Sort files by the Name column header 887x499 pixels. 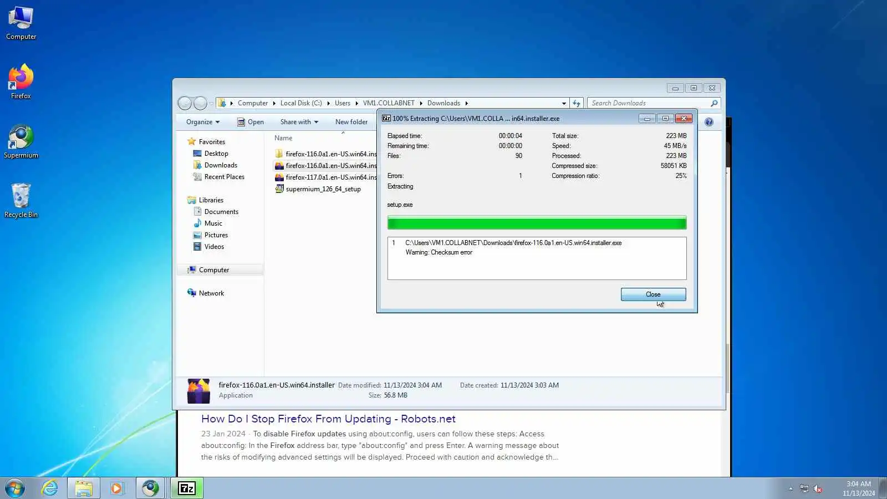click(283, 138)
